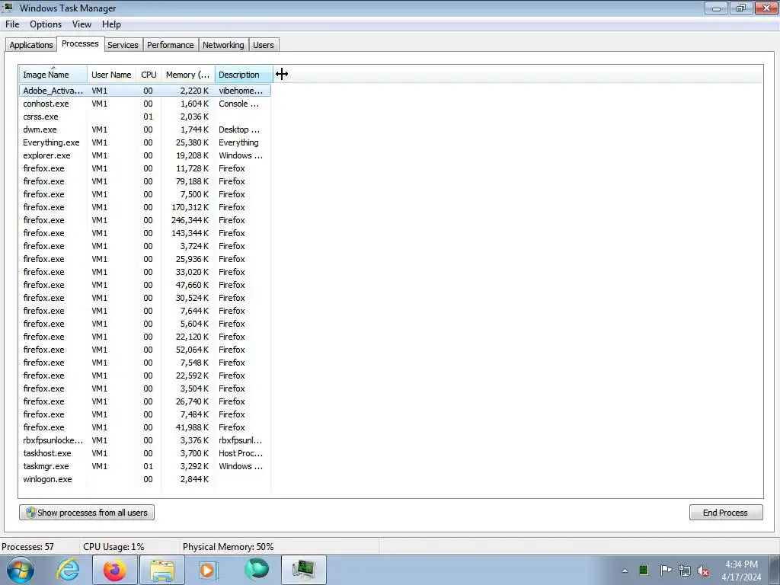The height and width of the screenshot is (585, 780).
Task: Click the teal round app taskbar icon
Action: [257, 570]
